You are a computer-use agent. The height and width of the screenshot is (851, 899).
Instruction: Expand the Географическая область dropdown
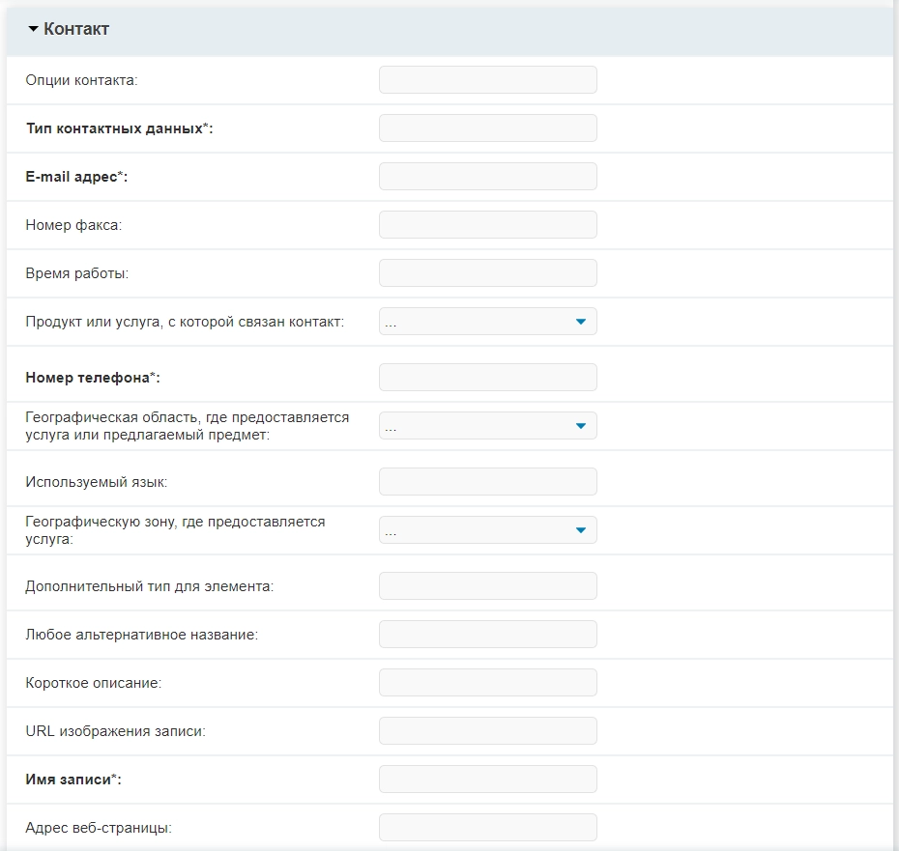click(488, 426)
